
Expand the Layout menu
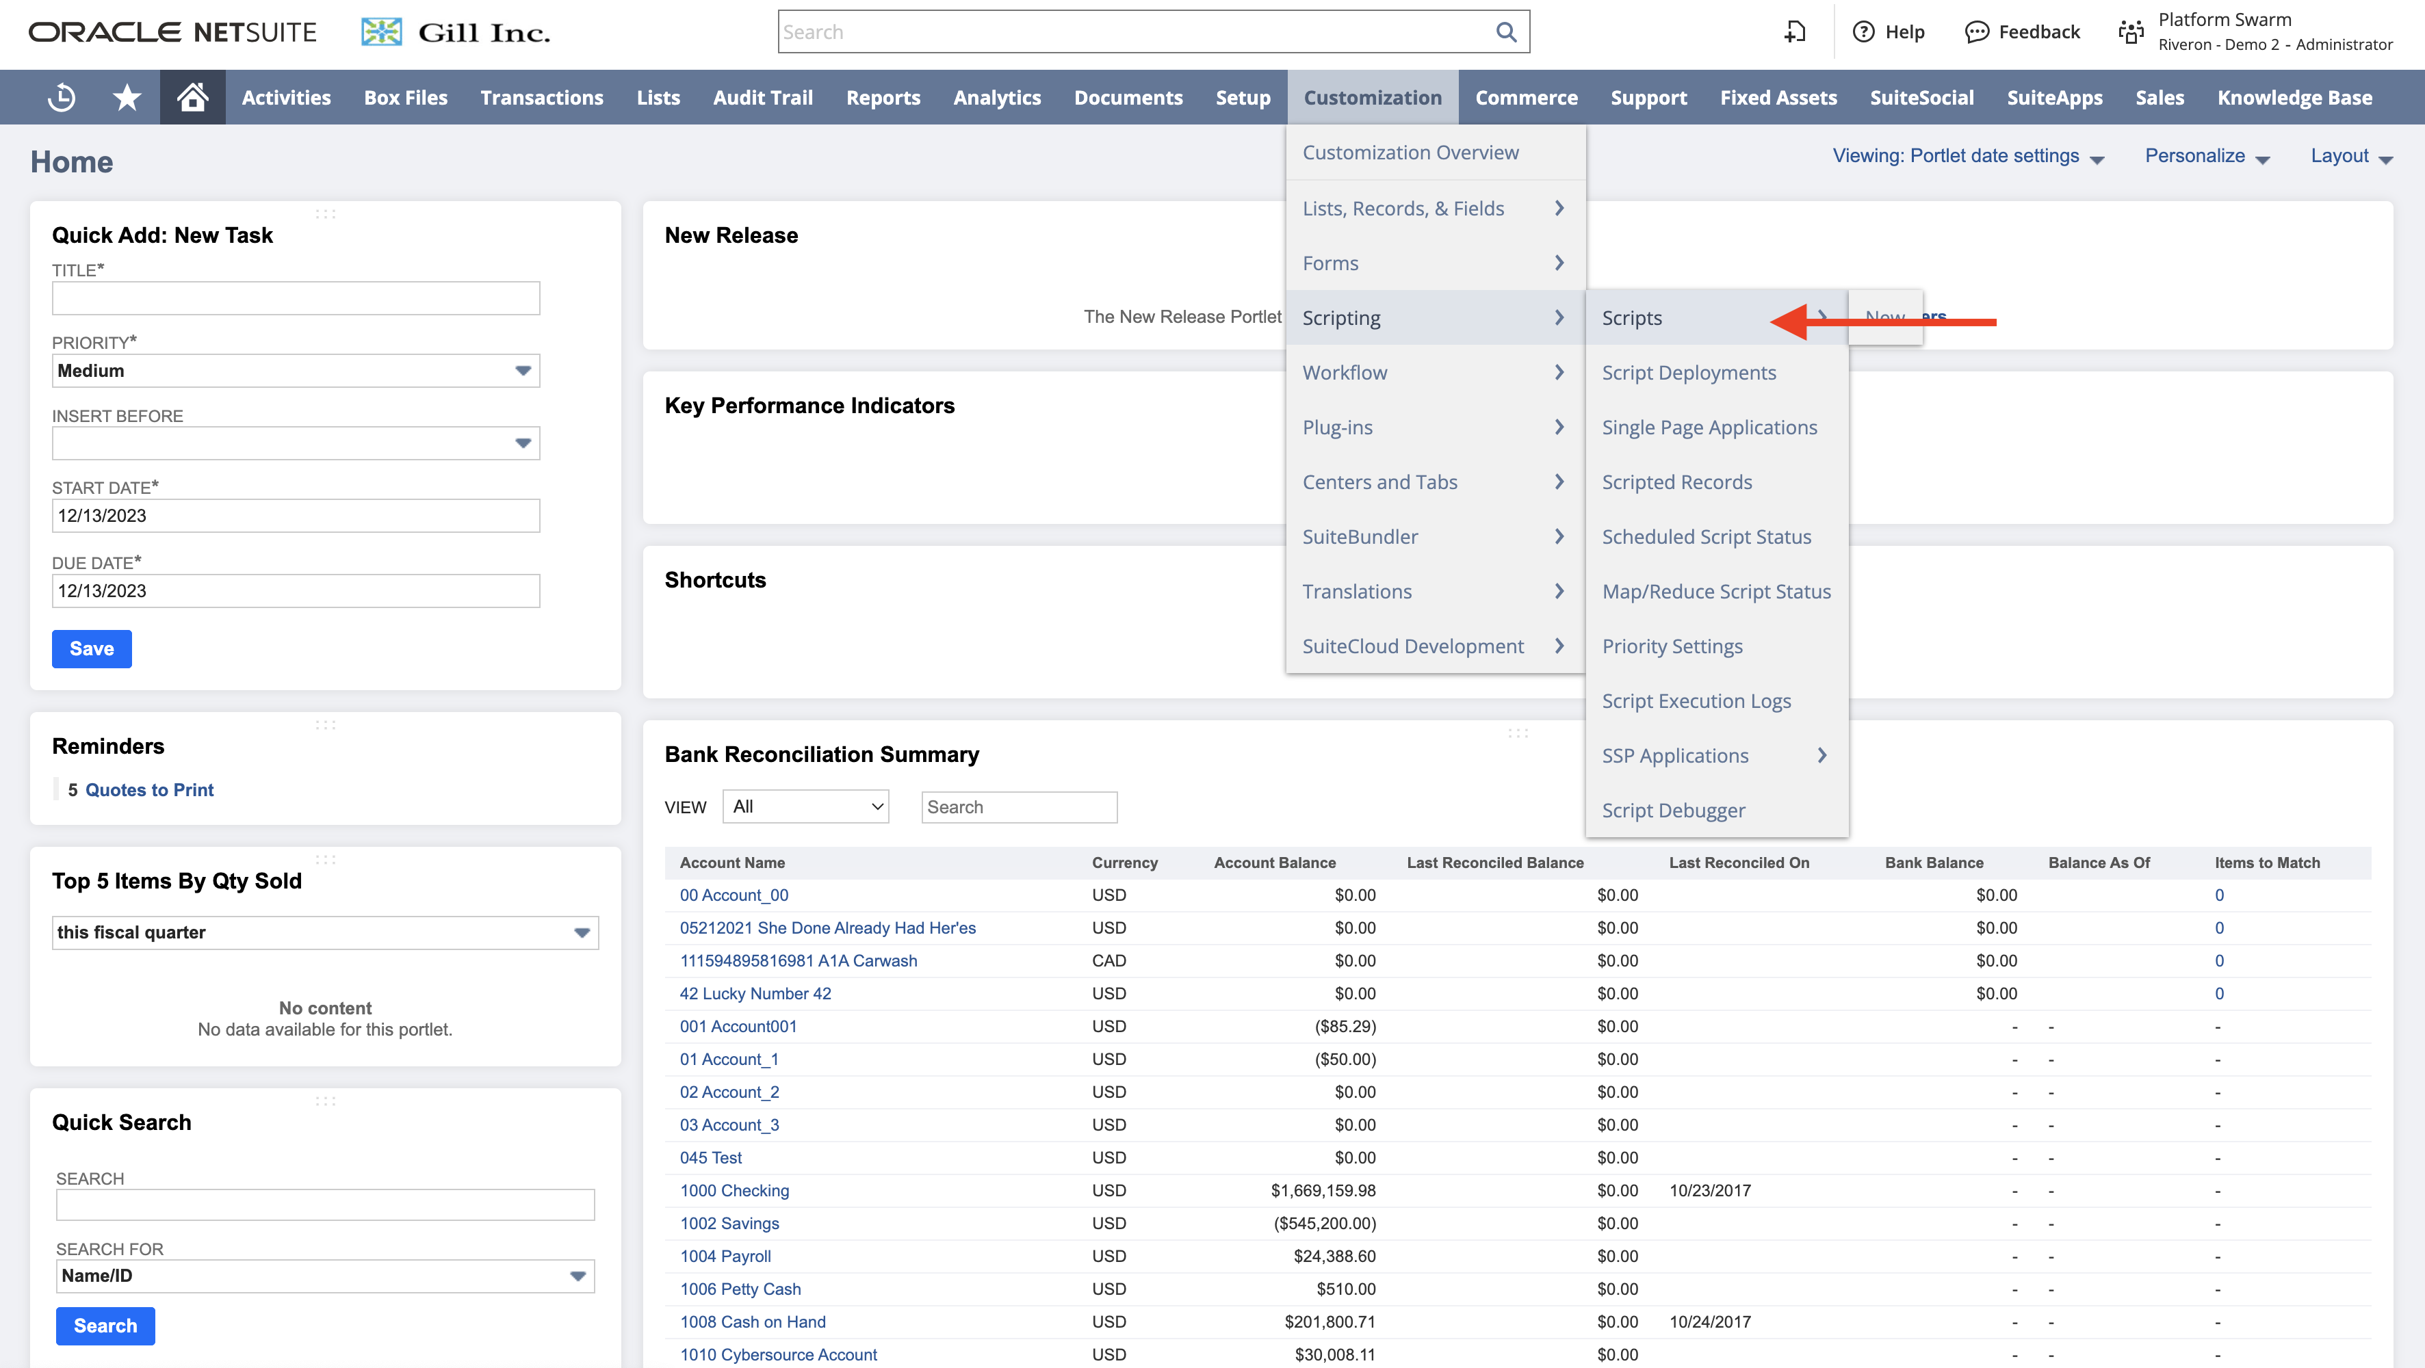coord(2350,156)
